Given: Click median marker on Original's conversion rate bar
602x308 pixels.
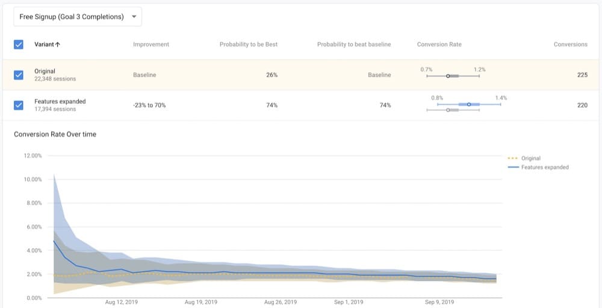Looking at the screenshot, I should [x=448, y=76].
